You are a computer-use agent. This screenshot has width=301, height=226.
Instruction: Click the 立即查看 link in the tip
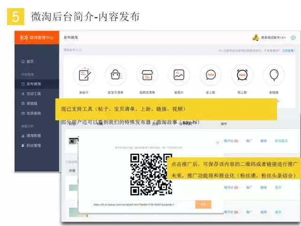click(x=288, y=50)
